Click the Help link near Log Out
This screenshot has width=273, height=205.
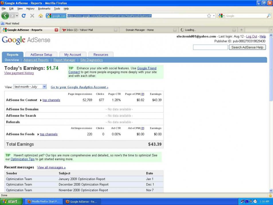263,36
